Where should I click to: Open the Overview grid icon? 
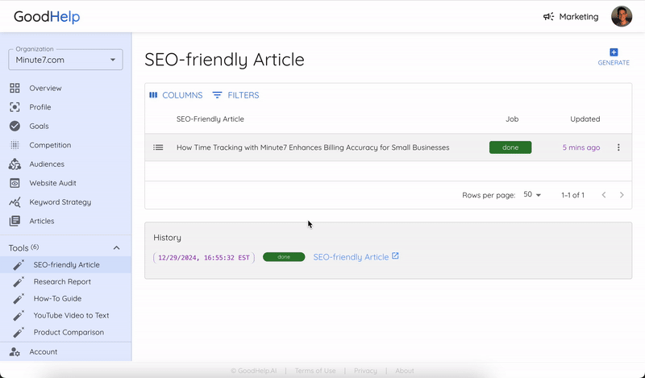tap(15, 88)
